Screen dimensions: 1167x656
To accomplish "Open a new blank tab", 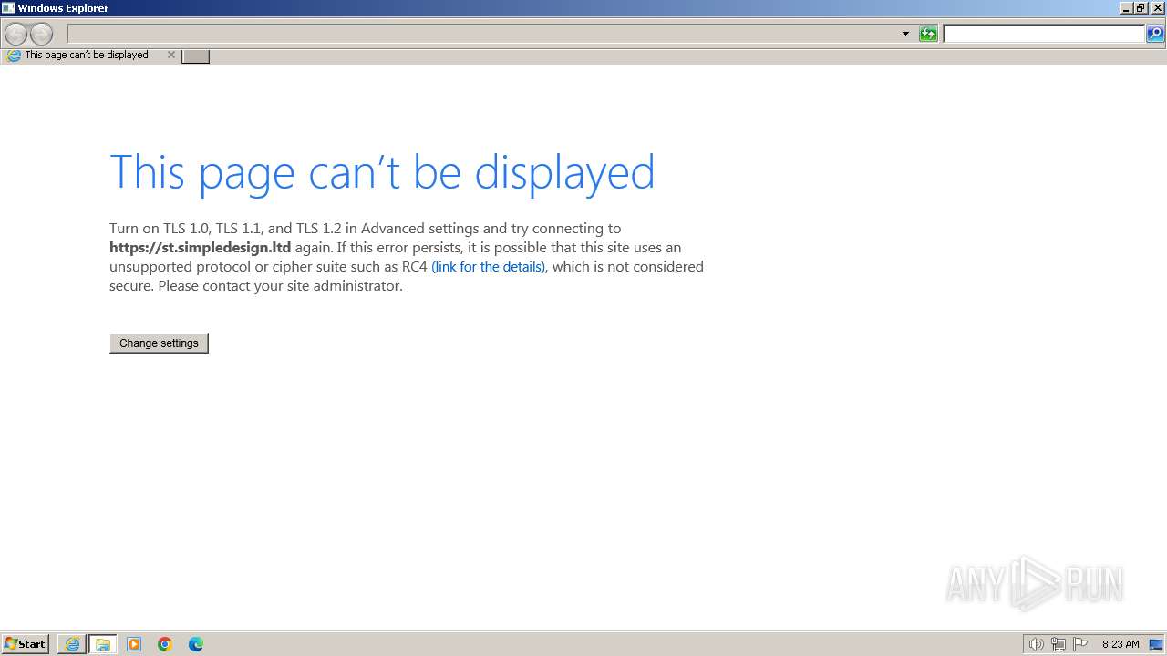I will pos(195,56).
